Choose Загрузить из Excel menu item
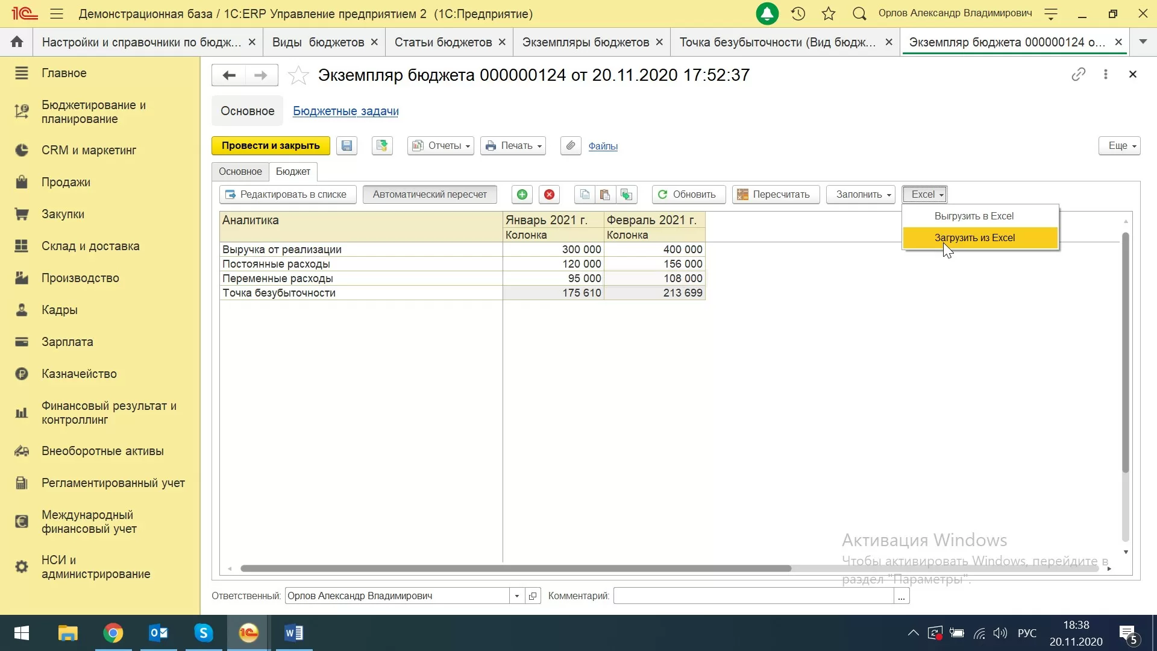The height and width of the screenshot is (651, 1157). [x=974, y=238]
